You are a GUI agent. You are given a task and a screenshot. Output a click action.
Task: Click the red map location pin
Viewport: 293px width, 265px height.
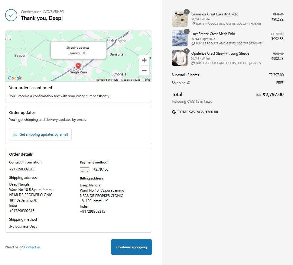click(78, 66)
